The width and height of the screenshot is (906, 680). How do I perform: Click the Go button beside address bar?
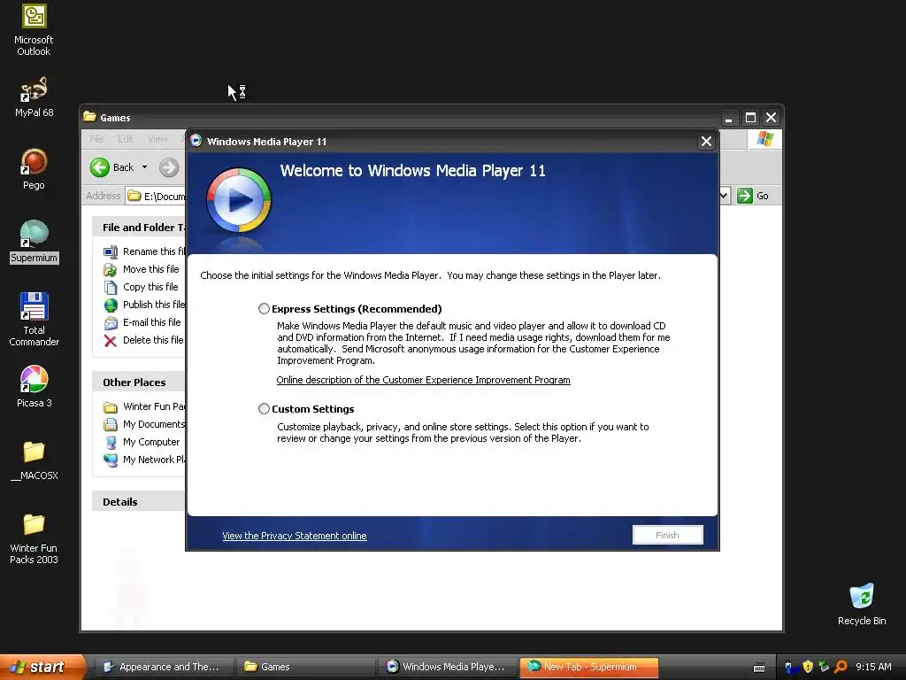(x=754, y=196)
